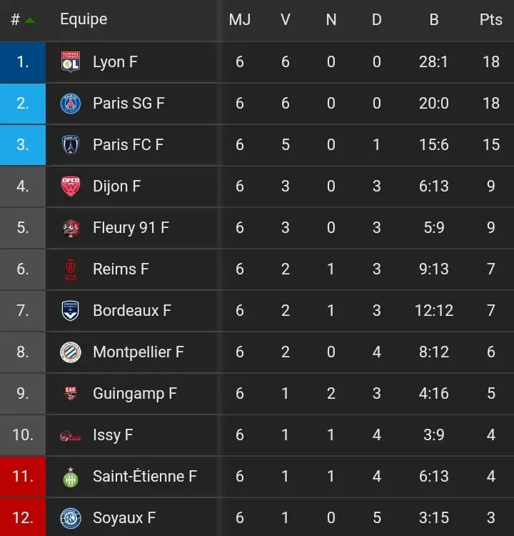Viewport: 514px width, 536px height.
Task: Click the Fleury 91 F club emblem
Action: [x=71, y=228]
